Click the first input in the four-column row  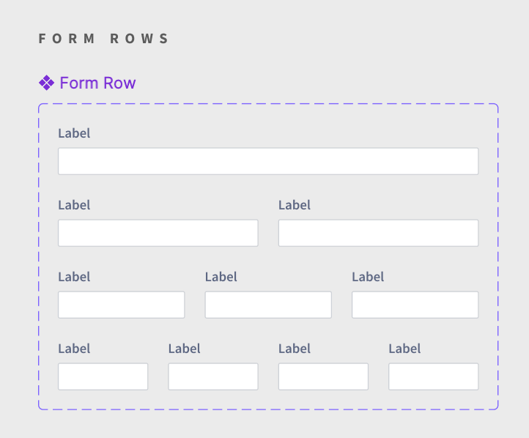coord(103,376)
